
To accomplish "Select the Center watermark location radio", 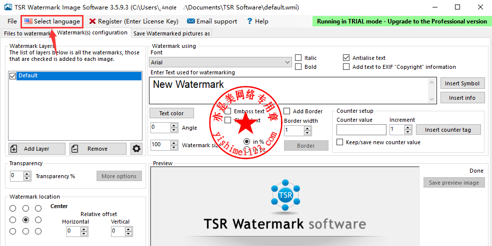I will (25, 220).
